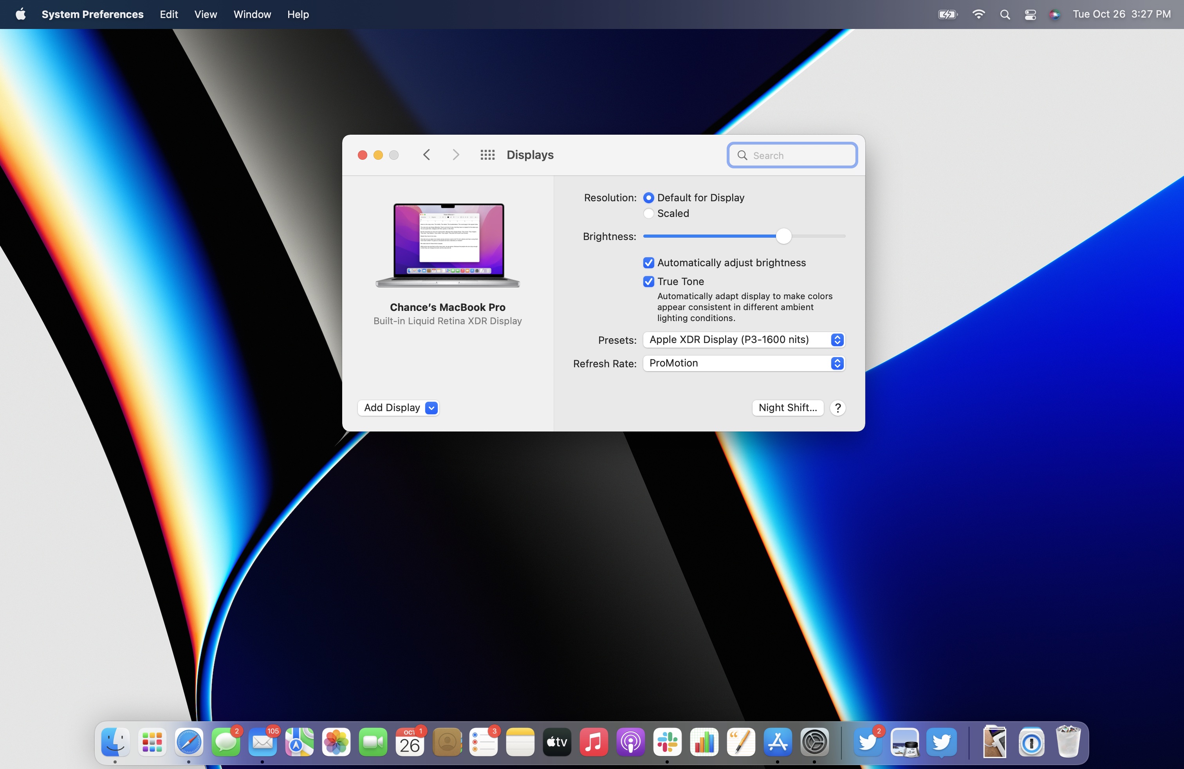Open Apple Music from the Dock
Viewport: 1184px width, 769px height.
[594, 742]
